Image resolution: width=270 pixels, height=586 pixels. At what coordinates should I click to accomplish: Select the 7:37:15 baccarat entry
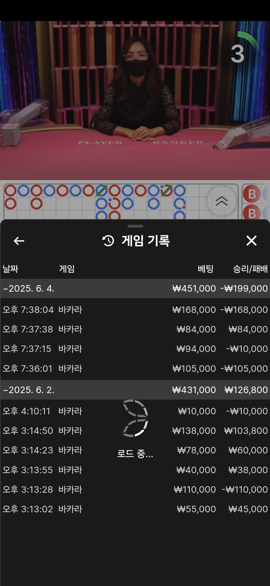pos(135,349)
